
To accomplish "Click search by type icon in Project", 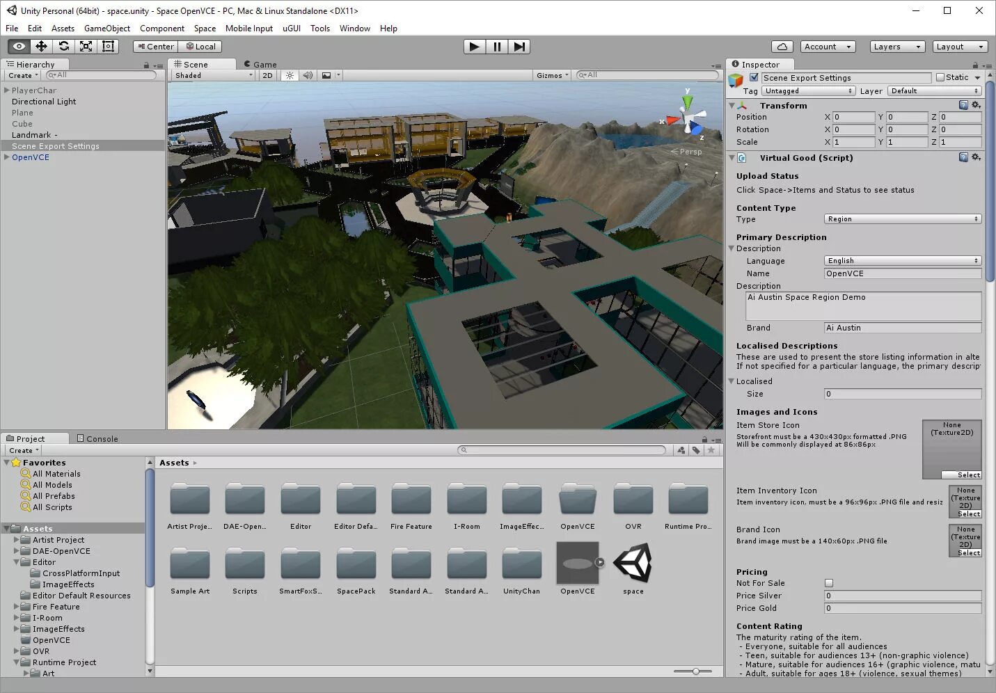I will click(681, 450).
